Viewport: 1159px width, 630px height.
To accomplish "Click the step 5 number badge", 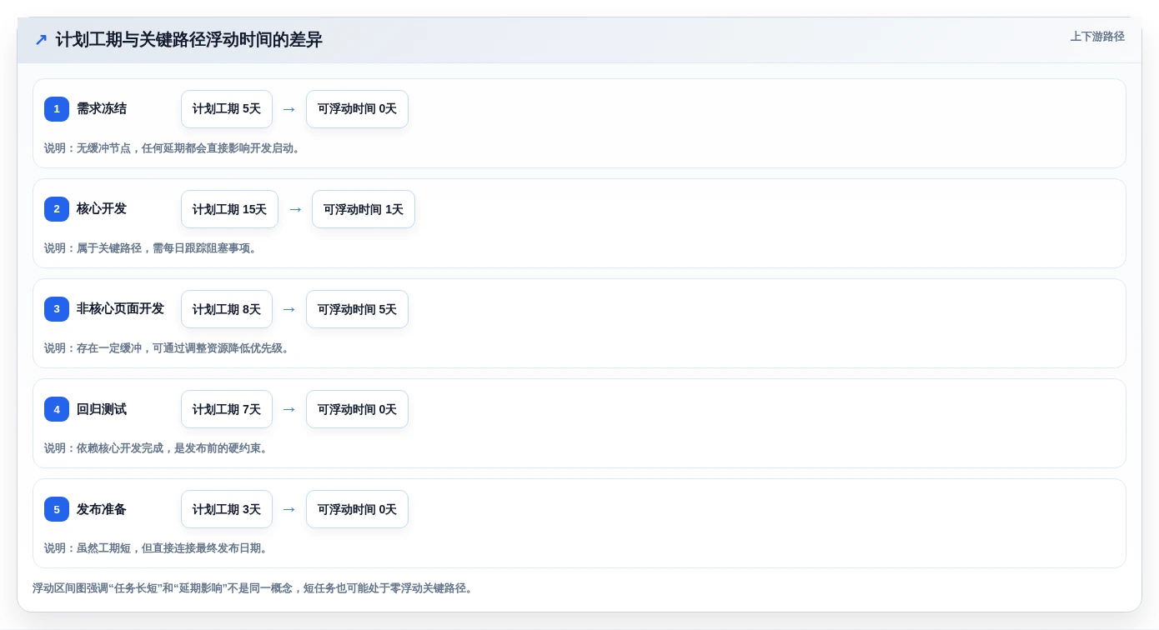I will coord(57,509).
